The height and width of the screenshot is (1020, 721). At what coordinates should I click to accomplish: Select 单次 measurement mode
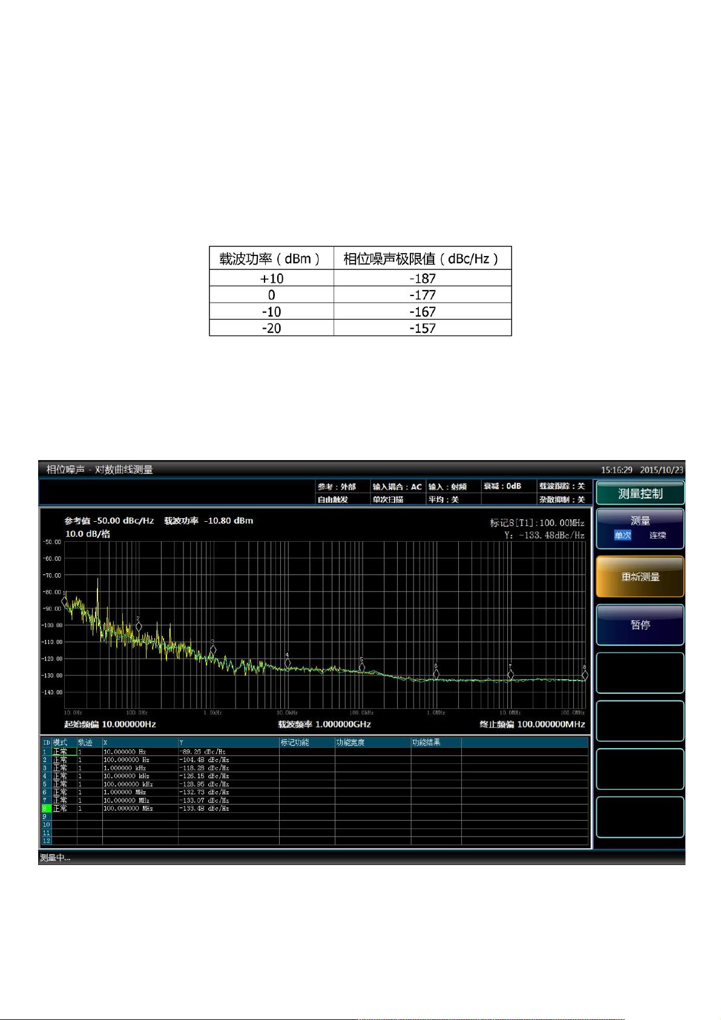pos(622,535)
